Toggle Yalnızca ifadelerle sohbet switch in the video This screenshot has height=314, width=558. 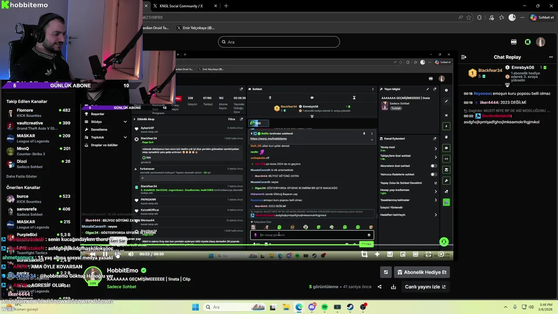tap(433, 174)
